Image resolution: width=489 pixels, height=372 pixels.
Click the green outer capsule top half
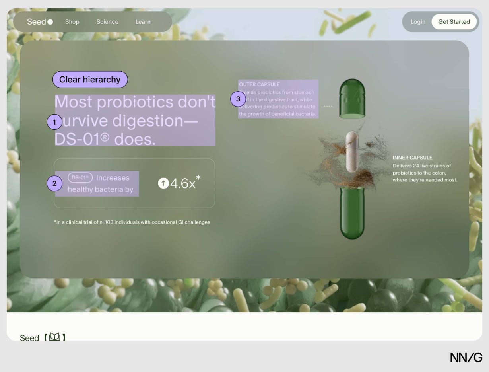tap(352, 98)
